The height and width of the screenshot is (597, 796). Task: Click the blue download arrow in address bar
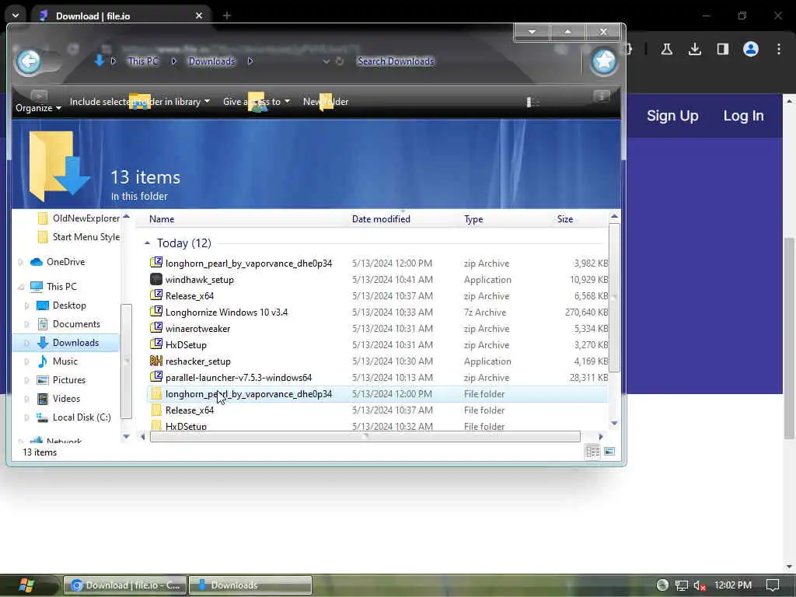click(99, 61)
